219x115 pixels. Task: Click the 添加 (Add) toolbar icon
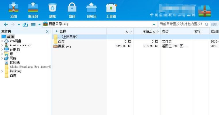pos(14,8)
